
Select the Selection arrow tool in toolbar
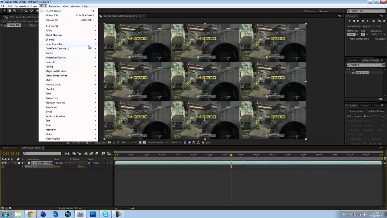[5, 11]
